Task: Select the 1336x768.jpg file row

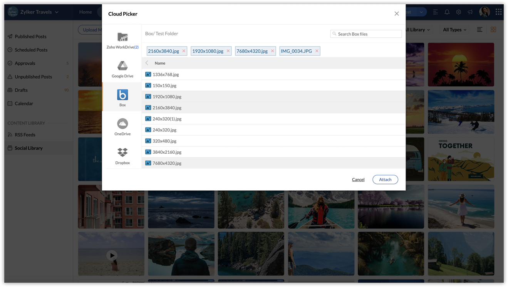Action: (166, 74)
